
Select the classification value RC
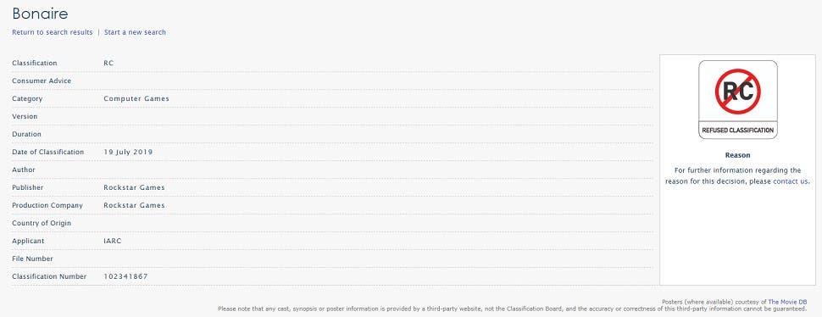click(x=108, y=63)
